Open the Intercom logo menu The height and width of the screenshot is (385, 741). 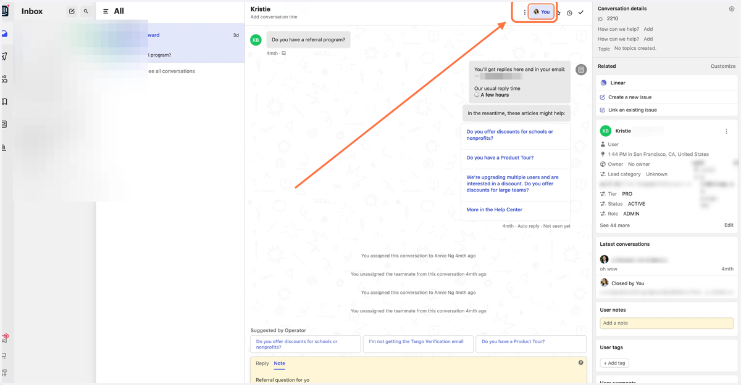tap(5, 10)
